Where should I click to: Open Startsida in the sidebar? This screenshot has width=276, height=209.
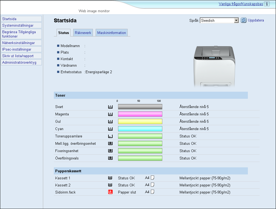pos(21,19)
